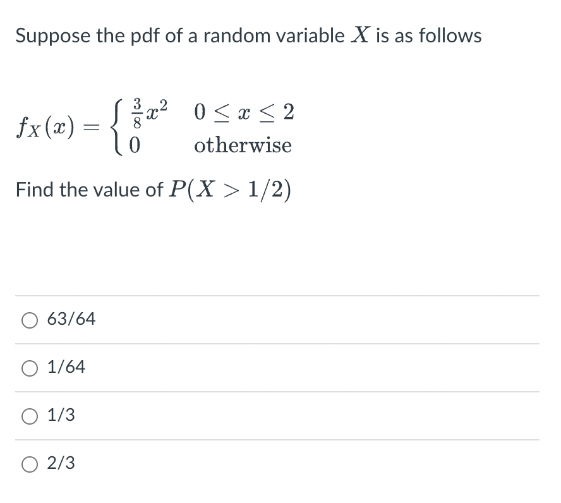Screen dimensions: 561x503
Task: Click the zero case value in the piecewise formula
Action: pyautogui.click(x=135, y=145)
